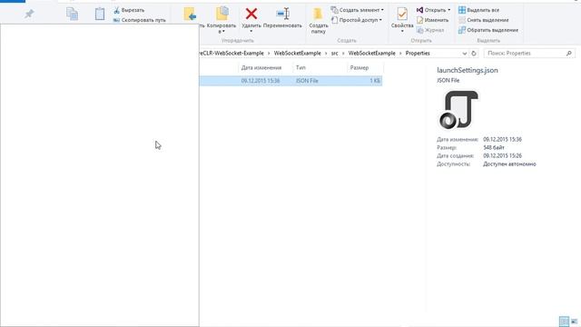Image resolution: width=581 pixels, height=327 pixels.
Task: Open the address bar history dropdown
Action: click(464, 54)
